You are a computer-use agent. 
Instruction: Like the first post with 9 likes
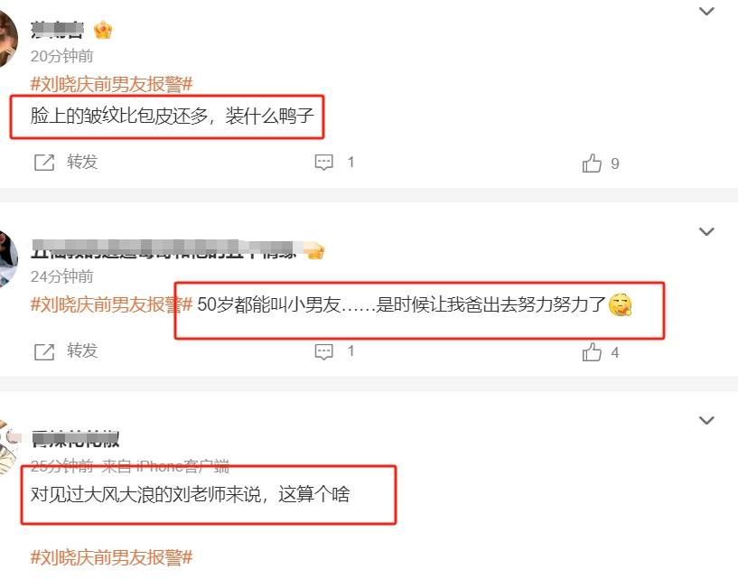click(592, 163)
